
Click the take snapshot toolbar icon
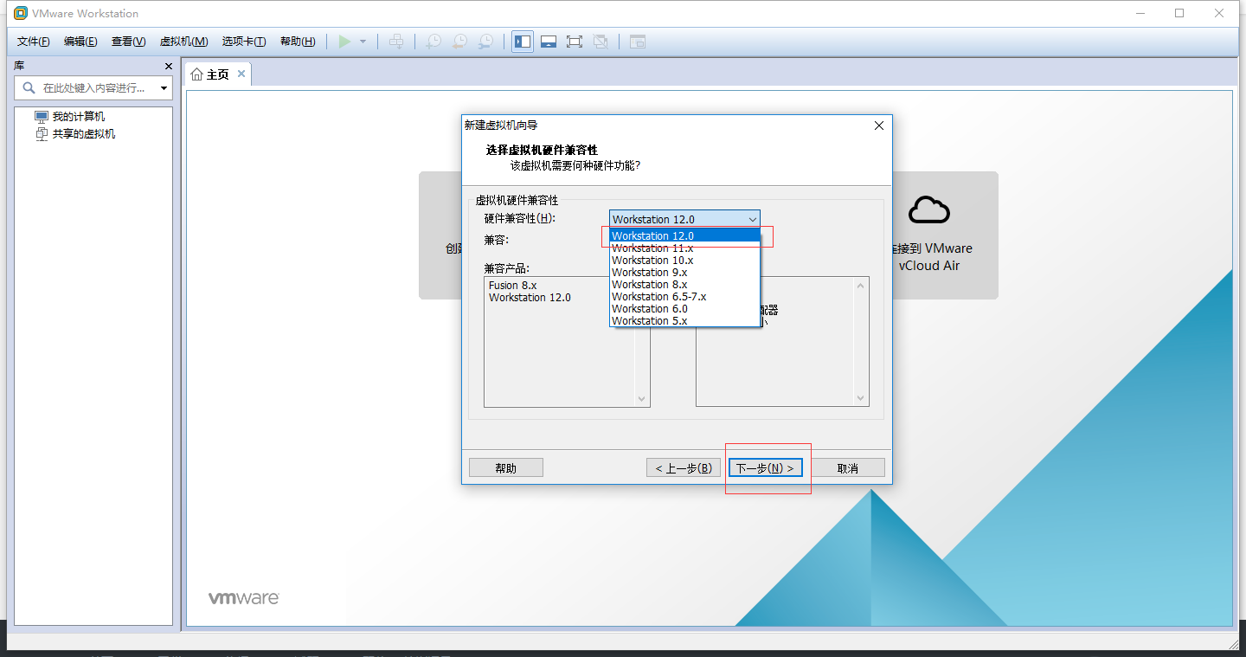point(434,42)
